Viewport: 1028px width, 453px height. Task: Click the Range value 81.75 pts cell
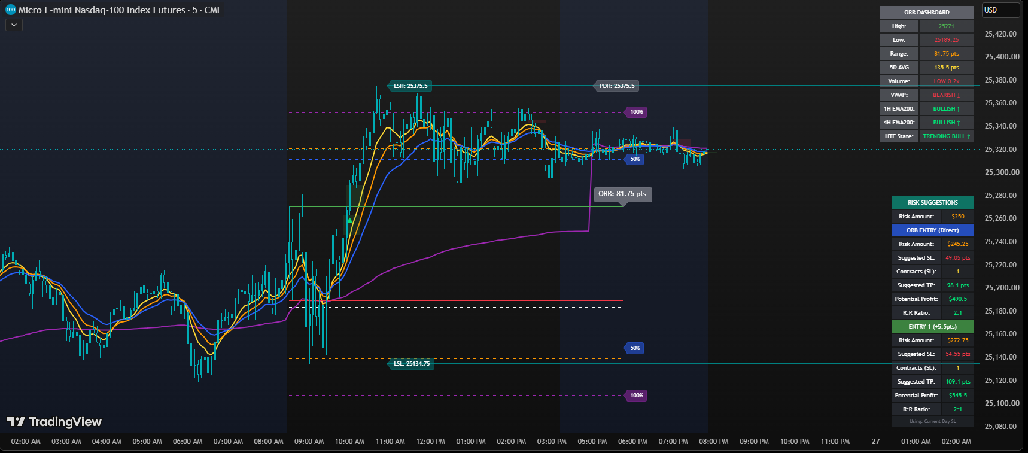tap(946, 54)
